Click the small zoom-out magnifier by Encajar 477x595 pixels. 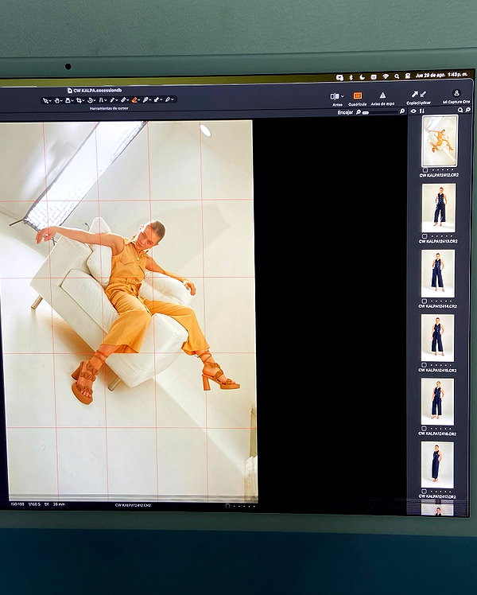pos(359,112)
